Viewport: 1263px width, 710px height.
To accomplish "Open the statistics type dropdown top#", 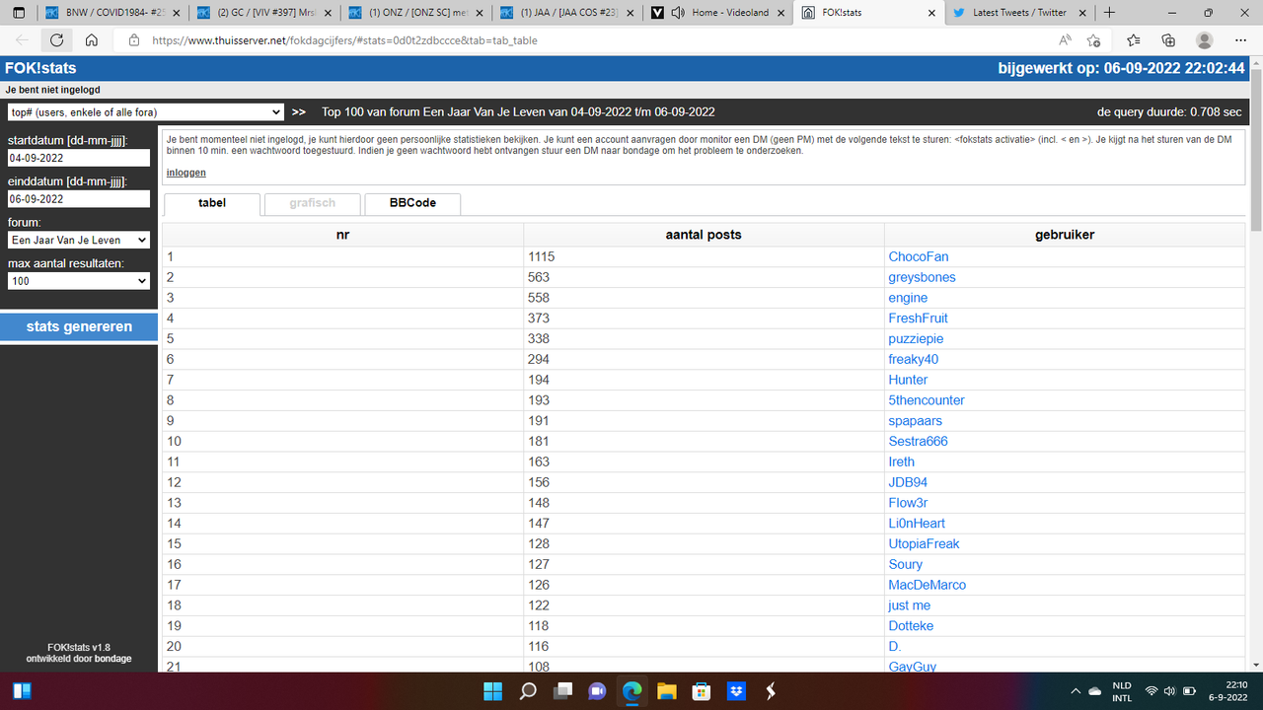I will pos(145,112).
